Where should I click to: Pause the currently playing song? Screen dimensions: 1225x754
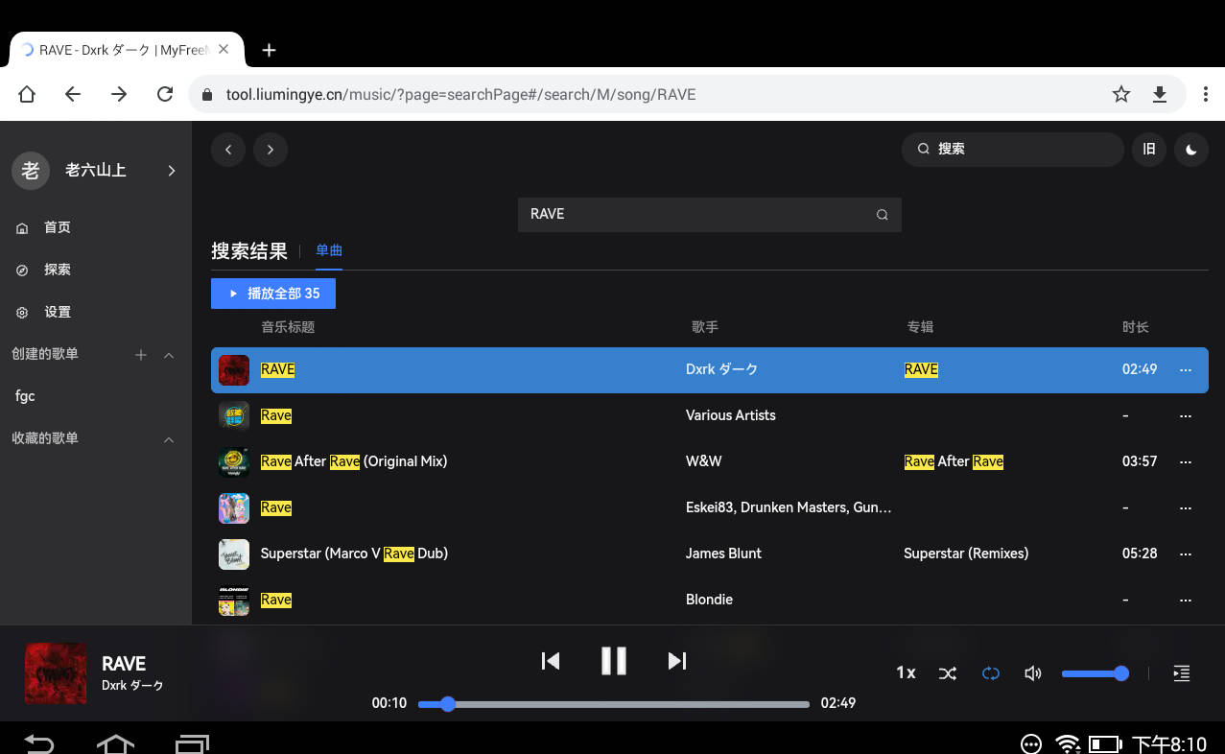click(x=613, y=661)
